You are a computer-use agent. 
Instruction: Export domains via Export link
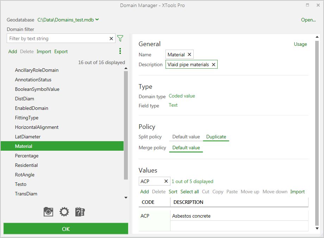tap(61, 51)
